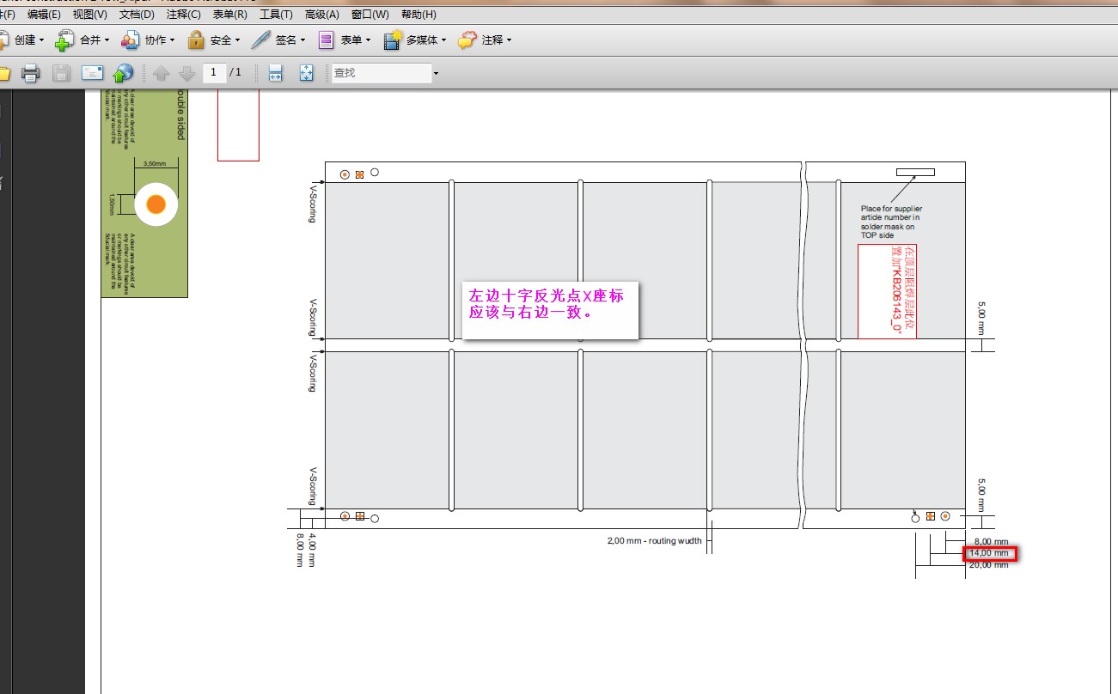1118x694 pixels.
Task: Open the 注释 (Comment) toolbar dropdown
Action: (485, 40)
